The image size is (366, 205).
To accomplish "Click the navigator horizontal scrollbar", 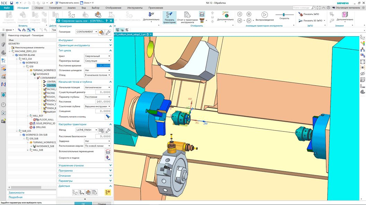I will 26,187.
